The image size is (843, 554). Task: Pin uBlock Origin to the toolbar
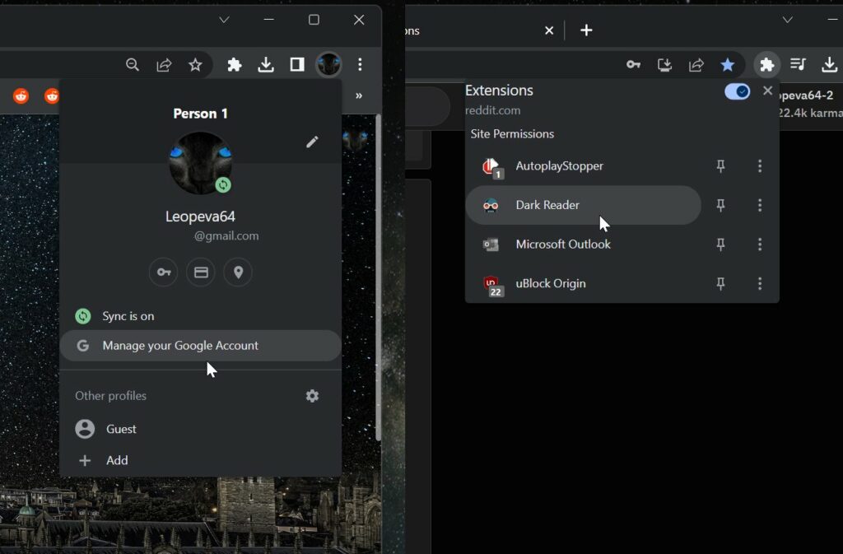[x=720, y=283]
